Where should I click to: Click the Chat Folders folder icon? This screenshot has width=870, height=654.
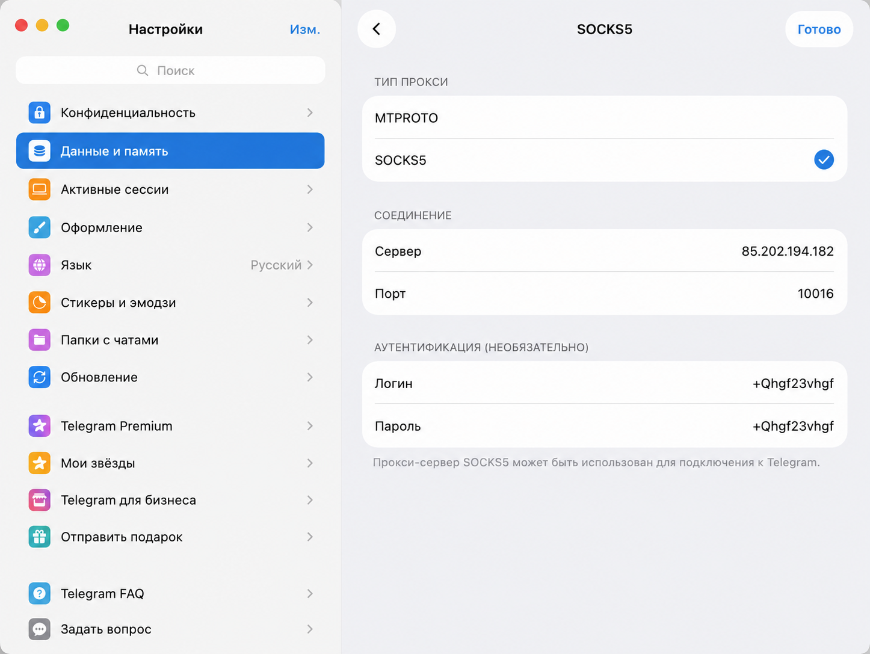click(x=39, y=340)
